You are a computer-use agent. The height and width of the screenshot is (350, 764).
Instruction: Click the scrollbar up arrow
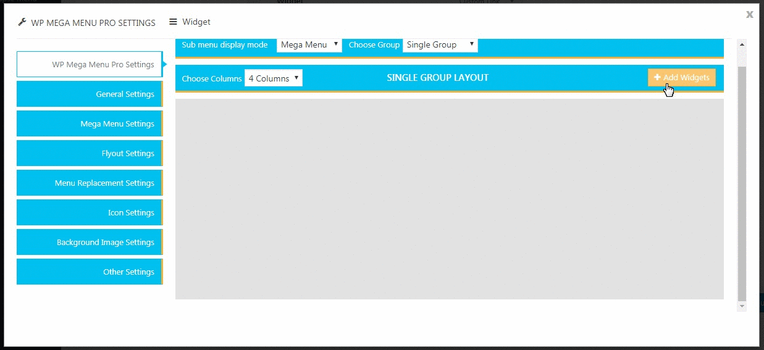[x=742, y=44]
